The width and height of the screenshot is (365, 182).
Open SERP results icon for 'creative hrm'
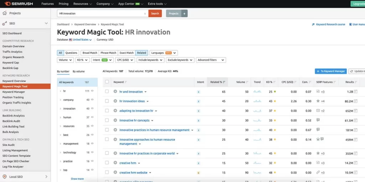(x=355, y=163)
